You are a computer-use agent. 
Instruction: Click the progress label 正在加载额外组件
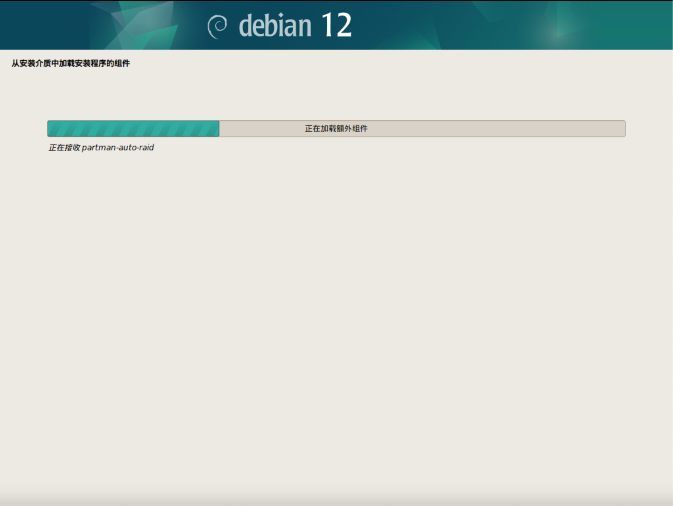tap(336, 128)
